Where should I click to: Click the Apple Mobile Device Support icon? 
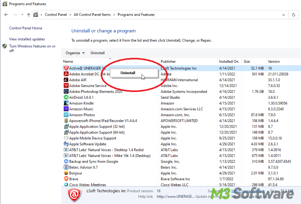[66, 138]
